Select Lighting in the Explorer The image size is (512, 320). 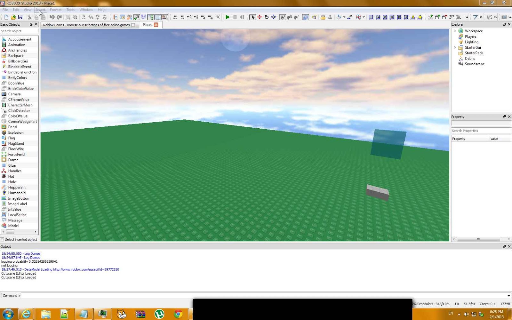(x=471, y=42)
